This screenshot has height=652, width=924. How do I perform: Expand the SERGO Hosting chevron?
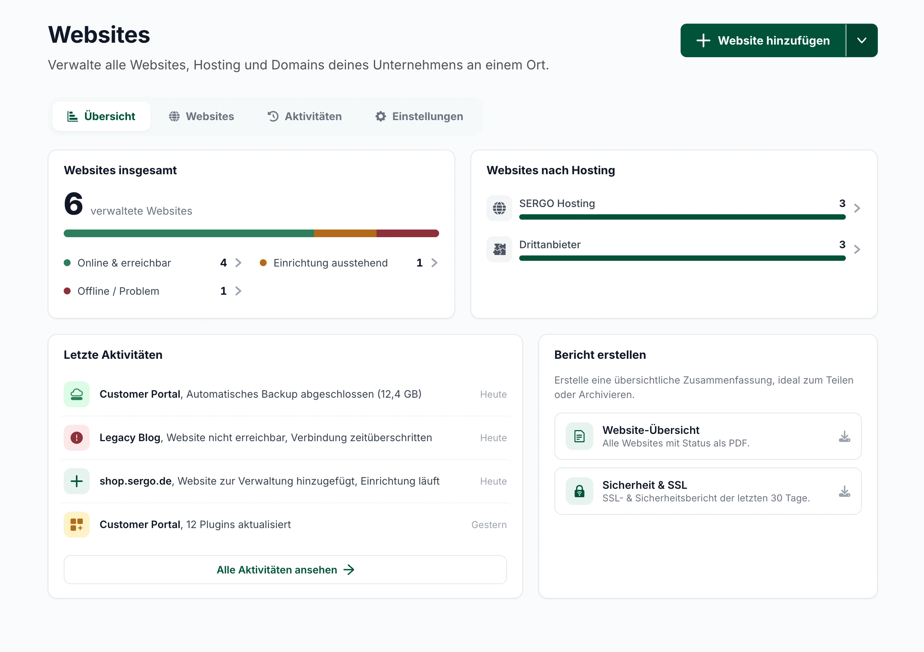[857, 208]
